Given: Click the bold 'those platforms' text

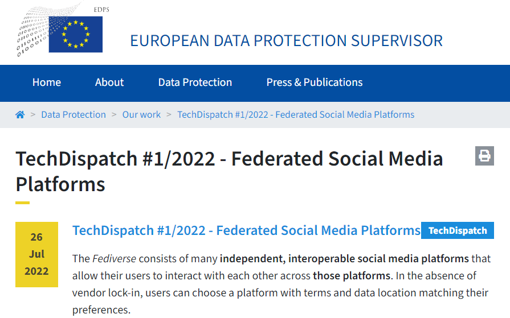Looking at the screenshot, I should click(352, 276).
